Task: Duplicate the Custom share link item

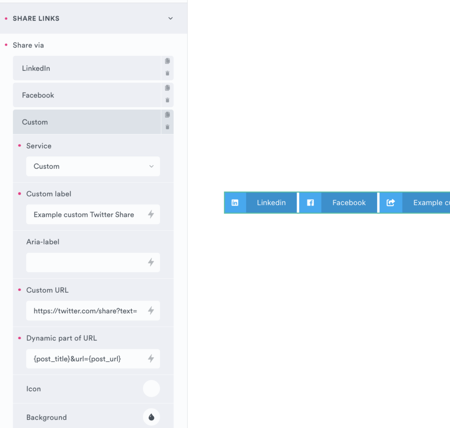Action: 167,115
